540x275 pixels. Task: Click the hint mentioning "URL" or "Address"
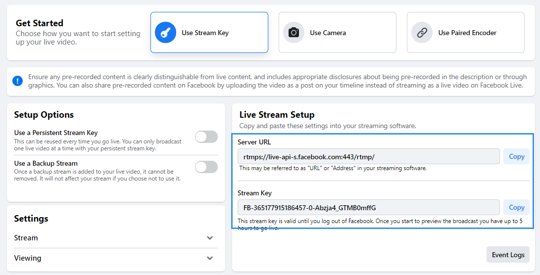pos(333,168)
